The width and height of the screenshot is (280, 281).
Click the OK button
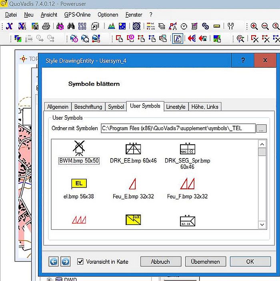[250, 262]
